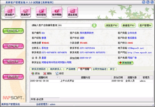Image resolution: width=155 pixels, height=107 pixels.
Task: Click the customer search input field
Action: (x=74, y=25)
